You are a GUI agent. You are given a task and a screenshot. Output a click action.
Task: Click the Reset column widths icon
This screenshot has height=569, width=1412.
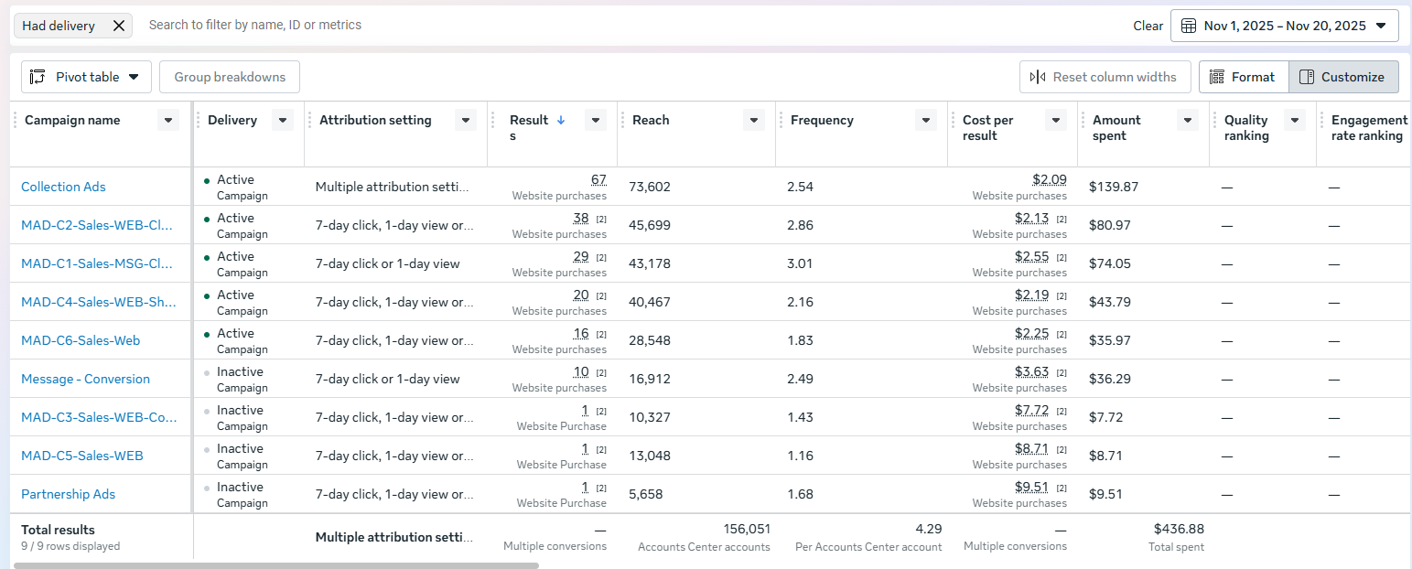[1038, 77]
